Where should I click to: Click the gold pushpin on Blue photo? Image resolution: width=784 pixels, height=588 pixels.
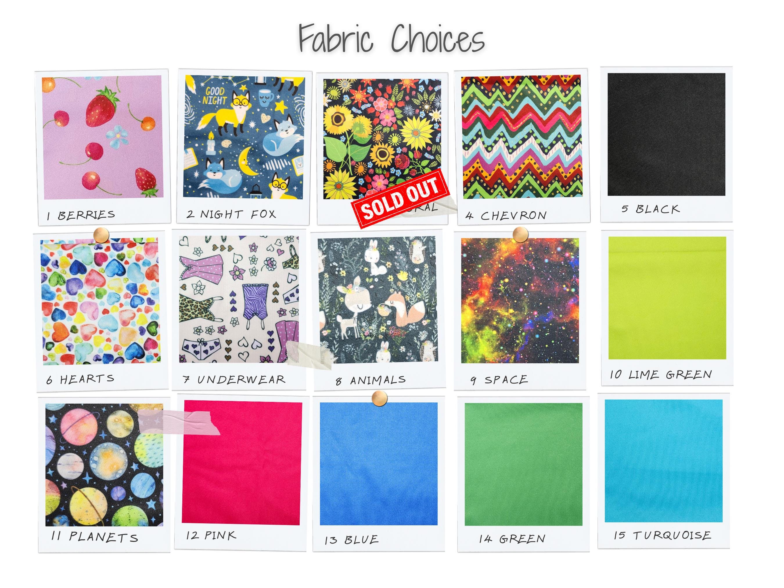click(380, 398)
